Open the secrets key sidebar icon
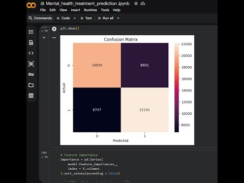Image resolution: width=244 pixels, height=183 pixels. 31,74
